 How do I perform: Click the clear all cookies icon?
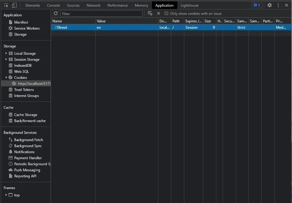pyautogui.click(x=150, y=13)
